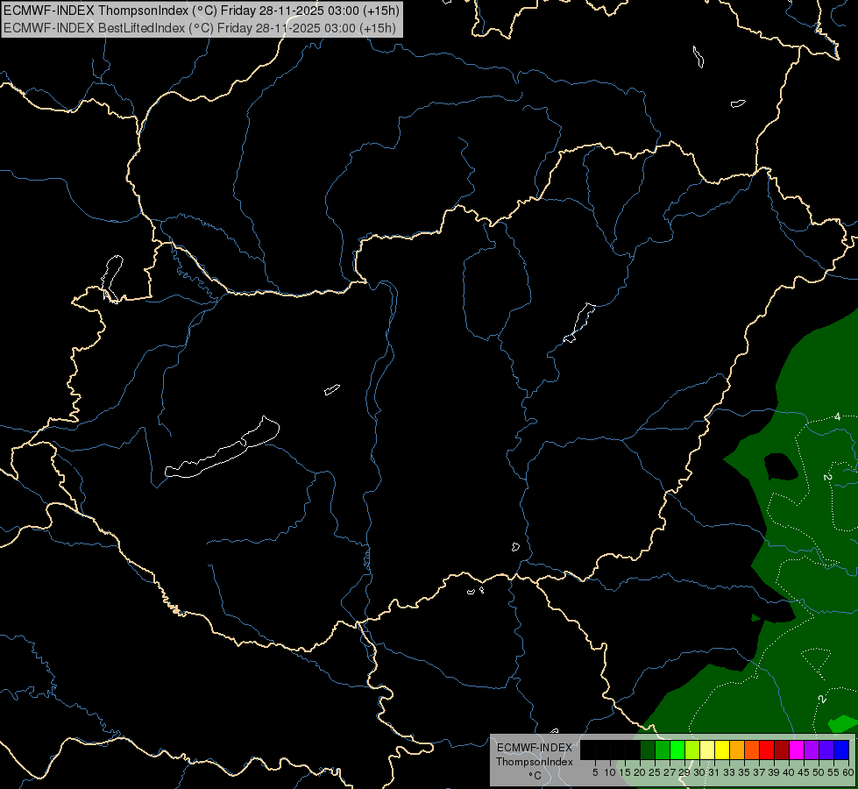The image size is (858, 789).
Task: Click the legend ThompsonIndex label
Action: 535,762
